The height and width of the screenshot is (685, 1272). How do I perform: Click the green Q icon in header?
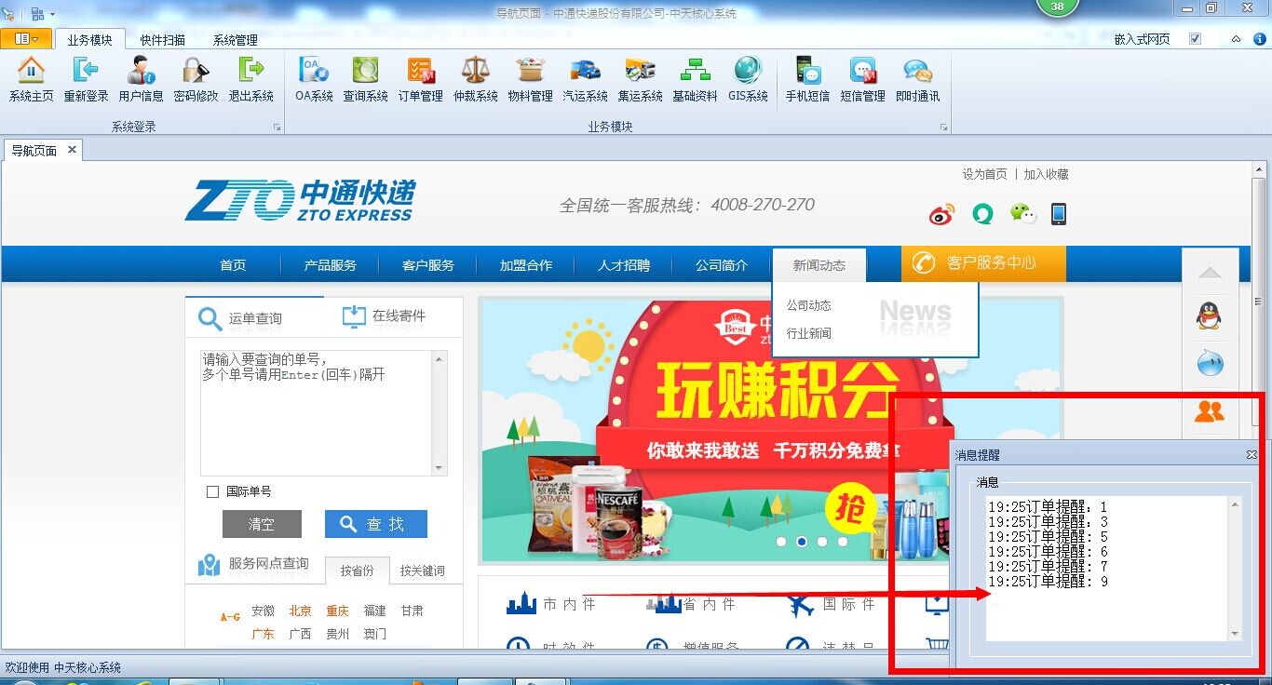pyautogui.click(x=982, y=214)
